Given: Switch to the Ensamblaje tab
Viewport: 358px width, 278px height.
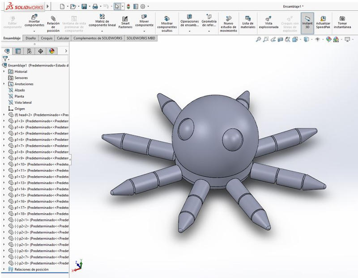Looking at the screenshot, I should coord(12,38).
